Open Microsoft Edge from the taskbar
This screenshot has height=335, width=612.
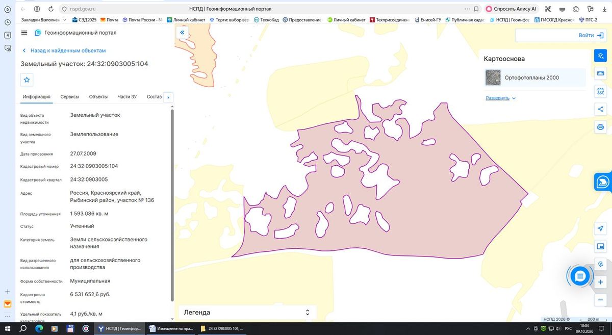pyautogui.click(x=39, y=329)
